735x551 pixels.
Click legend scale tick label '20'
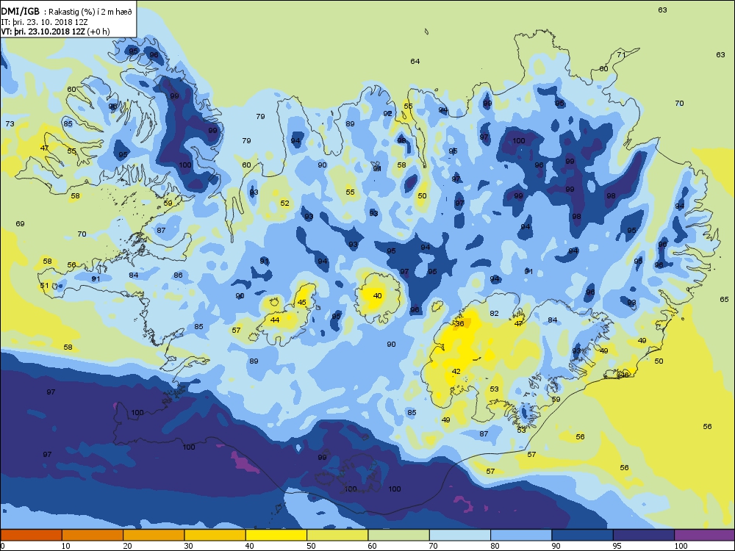click(127, 546)
